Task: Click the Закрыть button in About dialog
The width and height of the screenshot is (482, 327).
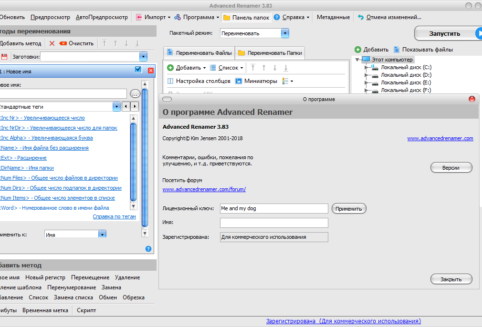Action: pos(451,279)
